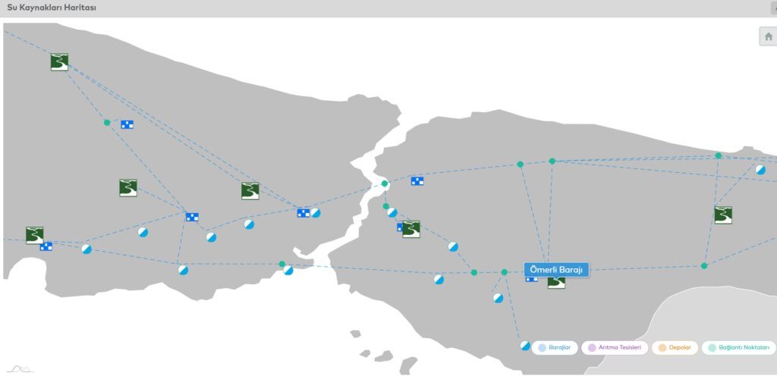Select the depot icon left of the Barajlar button
The image size is (777, 385).
(525, 346)
